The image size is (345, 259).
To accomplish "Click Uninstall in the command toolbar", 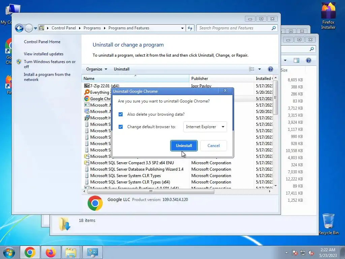I will point(121,69).
